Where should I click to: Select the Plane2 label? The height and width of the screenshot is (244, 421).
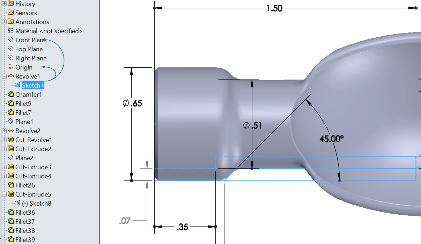click(24, 158)
